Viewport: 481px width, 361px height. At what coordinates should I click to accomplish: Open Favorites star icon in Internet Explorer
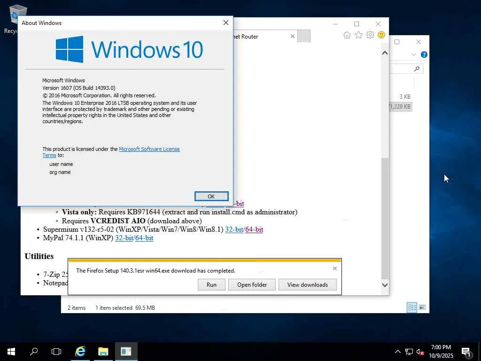tap(358, 35)
